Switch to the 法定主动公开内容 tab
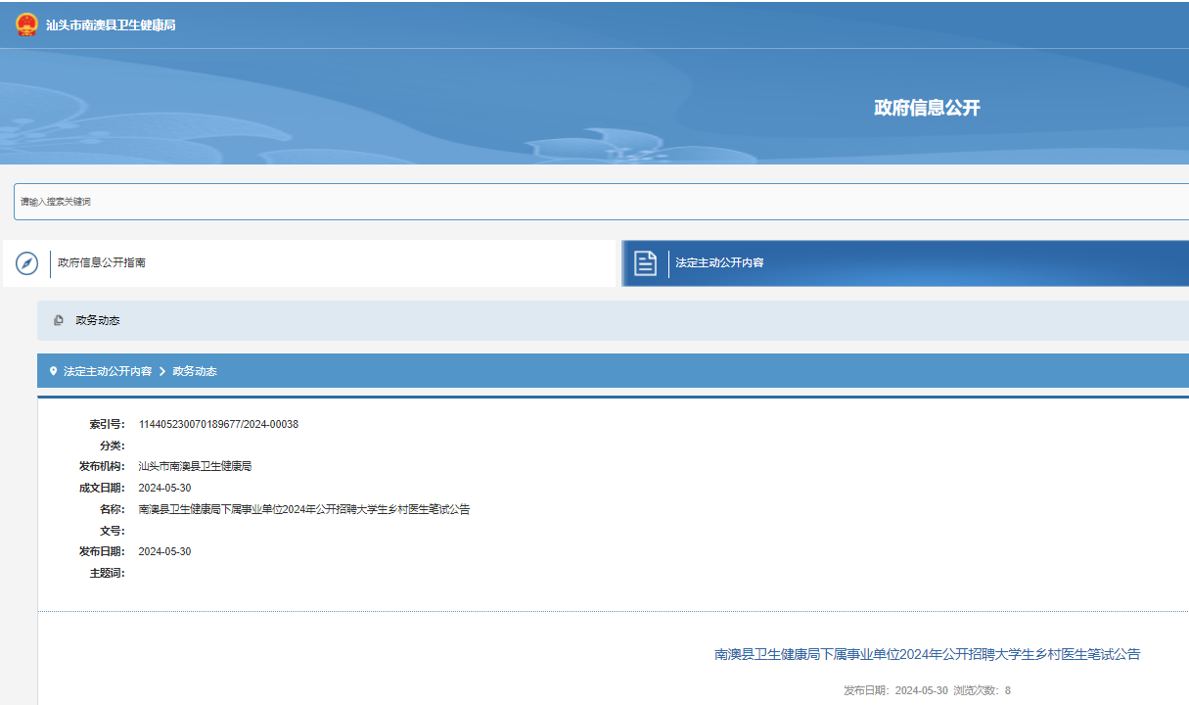 tap(719, 263)
